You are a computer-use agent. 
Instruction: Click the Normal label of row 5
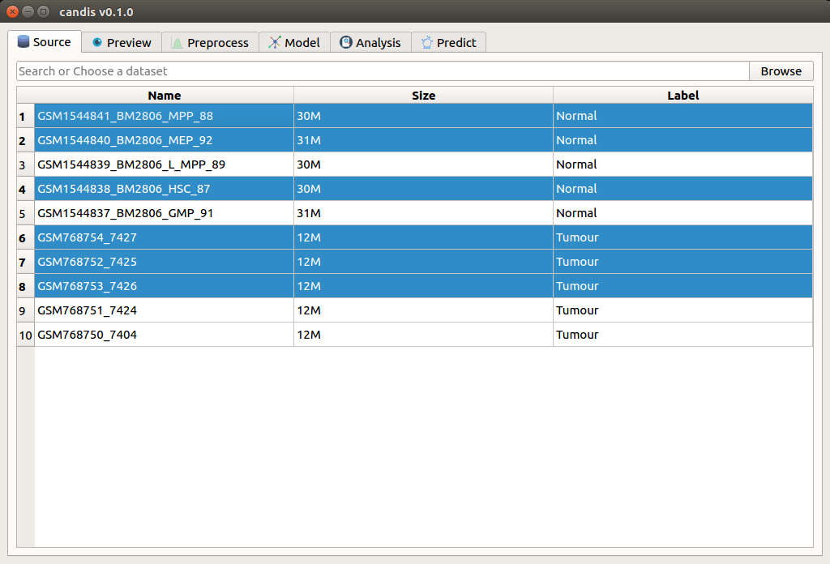682,213
